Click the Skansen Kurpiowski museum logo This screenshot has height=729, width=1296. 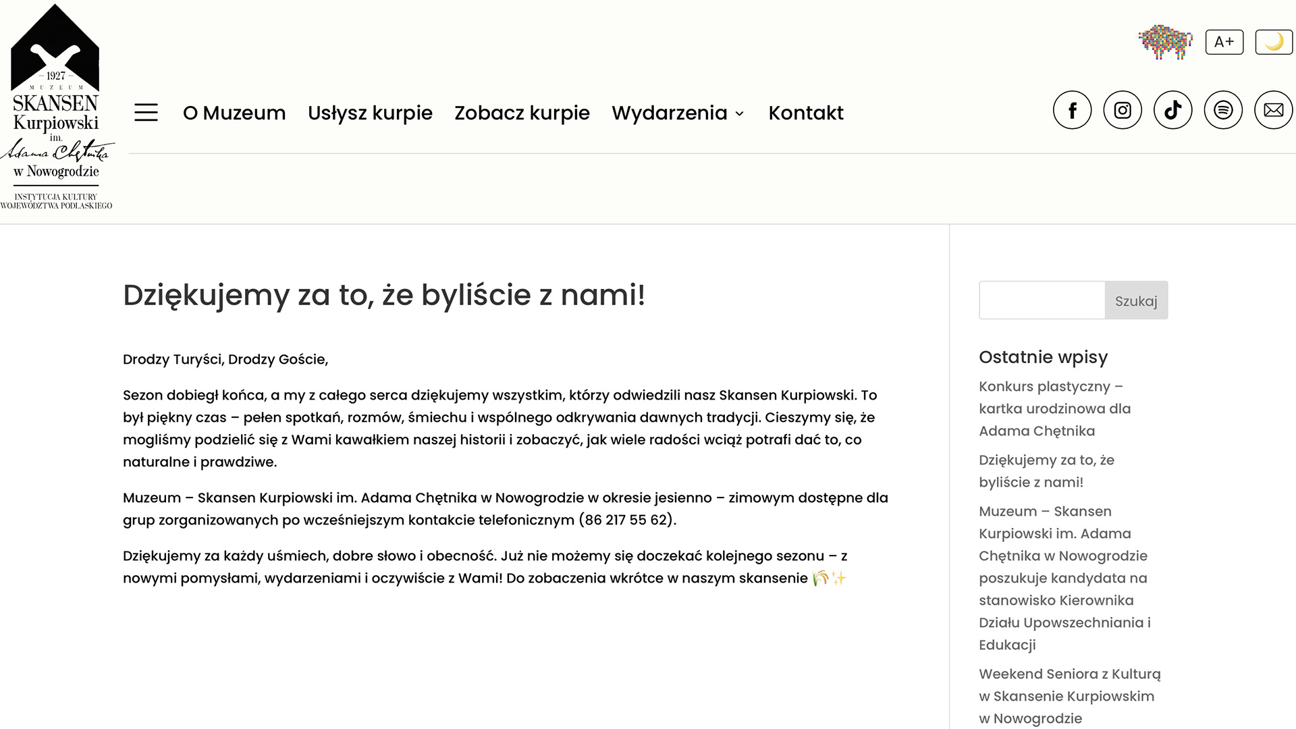coord(57,108)
